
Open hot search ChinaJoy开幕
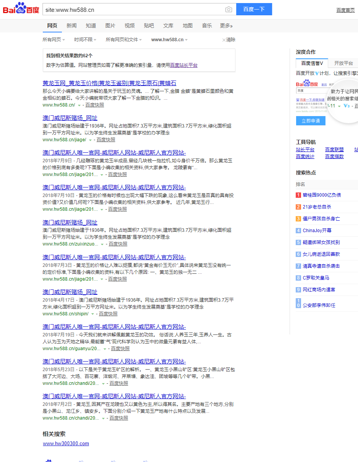pos(317,231)
